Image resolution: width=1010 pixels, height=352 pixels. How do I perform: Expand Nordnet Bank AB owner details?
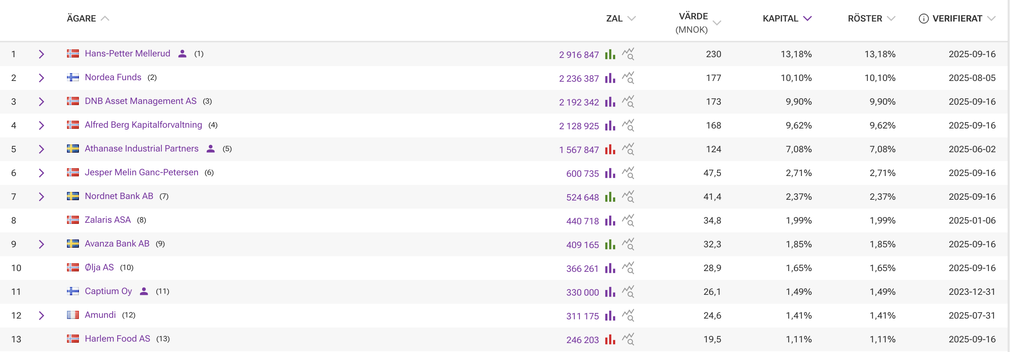[x=41, y=197]
